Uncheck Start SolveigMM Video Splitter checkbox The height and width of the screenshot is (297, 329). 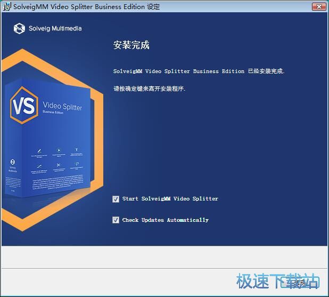click(116, 199)
